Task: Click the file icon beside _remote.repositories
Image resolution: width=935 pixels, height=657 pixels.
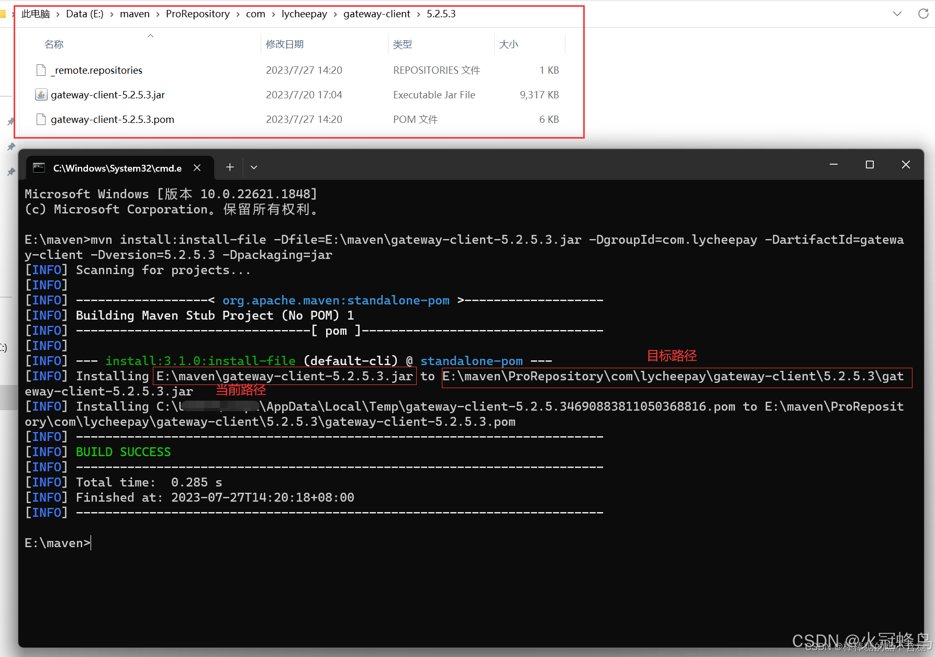Action: pos(41,70)
